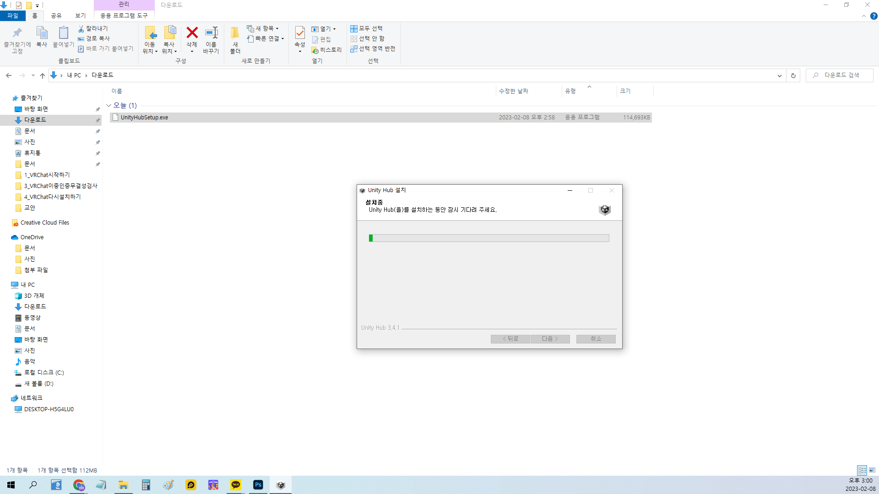Screen dimensions: 879x494
Task: Expand the address bar history dropdown
Action: 780,75
